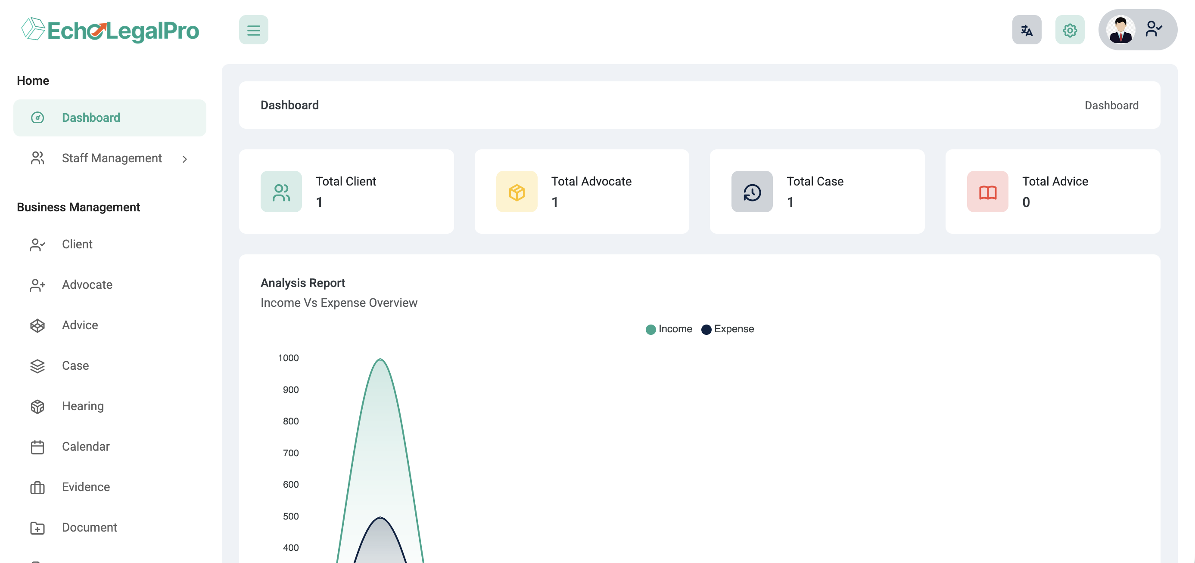This screenshot has width=1195, height=563.
Task: Toggle Income series in chart legend
Action: point(675,329)
